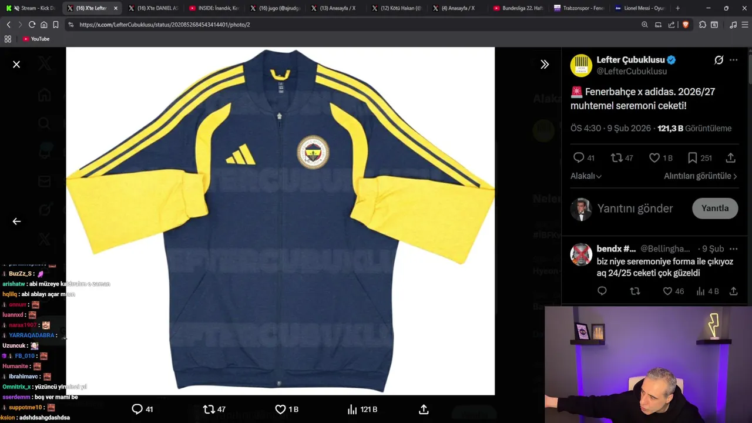
Task: Open Lefter Çubuklusu profile name
Action: pyautogui.click(x=630, y=60)
